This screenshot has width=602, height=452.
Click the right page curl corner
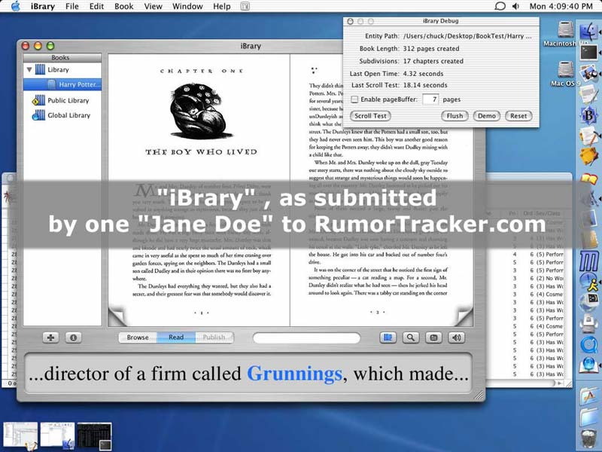coord(464,316)
